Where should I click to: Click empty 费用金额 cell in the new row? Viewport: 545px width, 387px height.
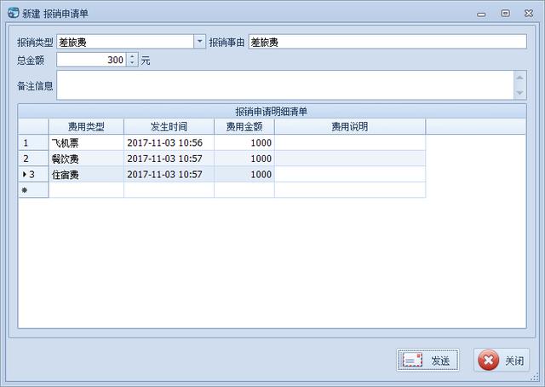[x=244, y=190]
